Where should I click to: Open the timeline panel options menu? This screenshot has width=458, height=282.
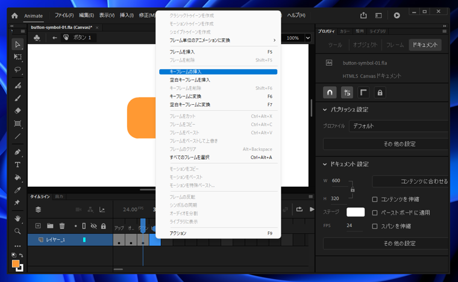click(310, 196)
